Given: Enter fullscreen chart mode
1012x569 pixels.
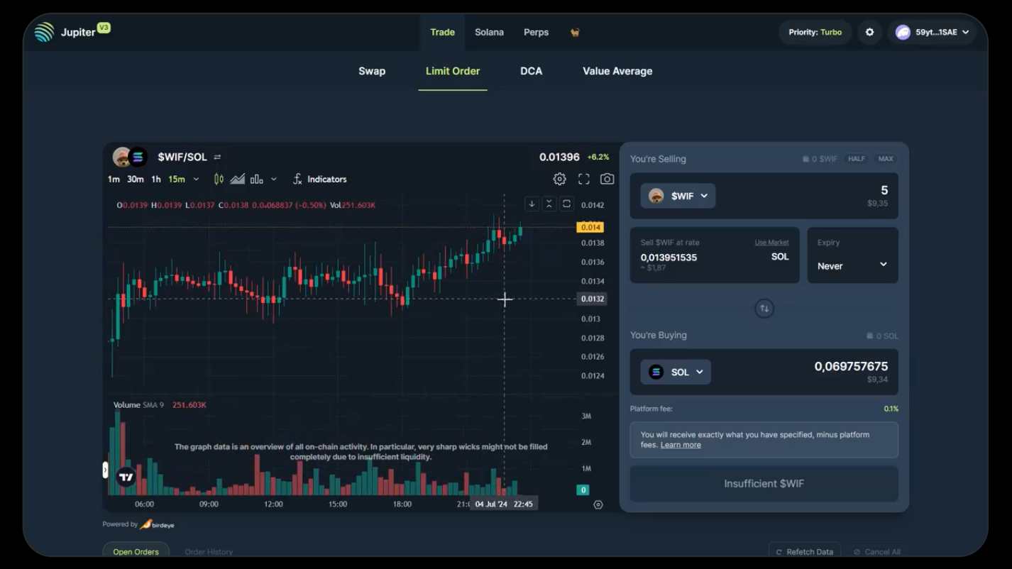Looking at the screenshot, I should click(583, 179).
